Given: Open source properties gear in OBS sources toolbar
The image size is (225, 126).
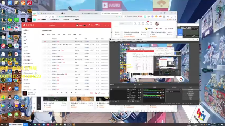Looking at the screenshot, I should coord(133,101).
